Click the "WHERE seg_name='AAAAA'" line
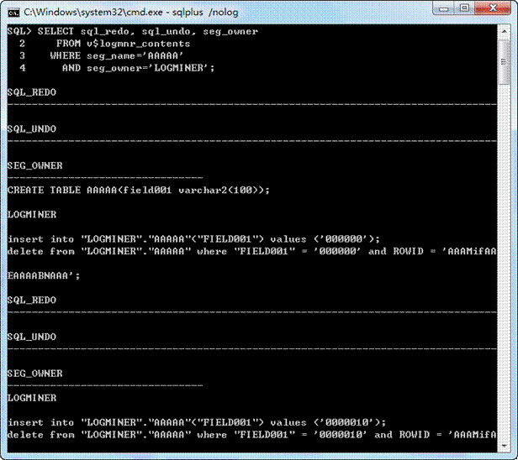 (x=117, y=56)
